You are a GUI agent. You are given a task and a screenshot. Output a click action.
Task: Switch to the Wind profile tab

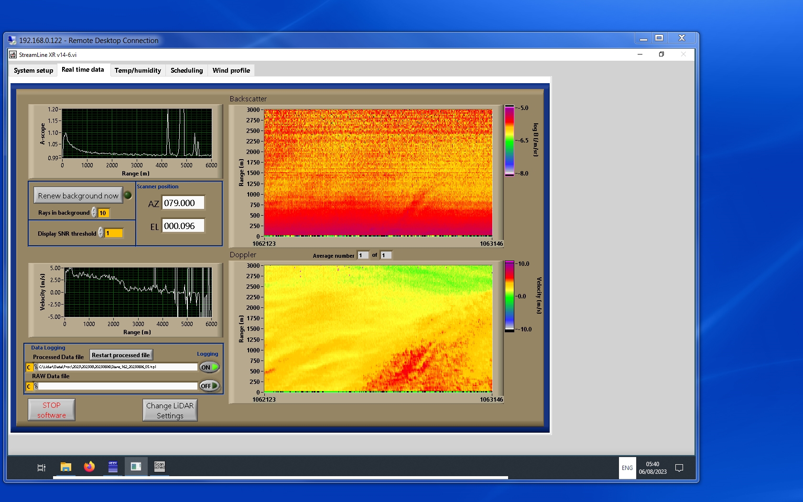(231, 70)
